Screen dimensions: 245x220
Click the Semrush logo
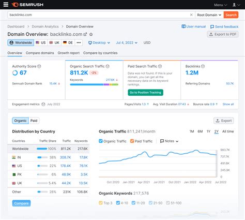tap(27, 5)
